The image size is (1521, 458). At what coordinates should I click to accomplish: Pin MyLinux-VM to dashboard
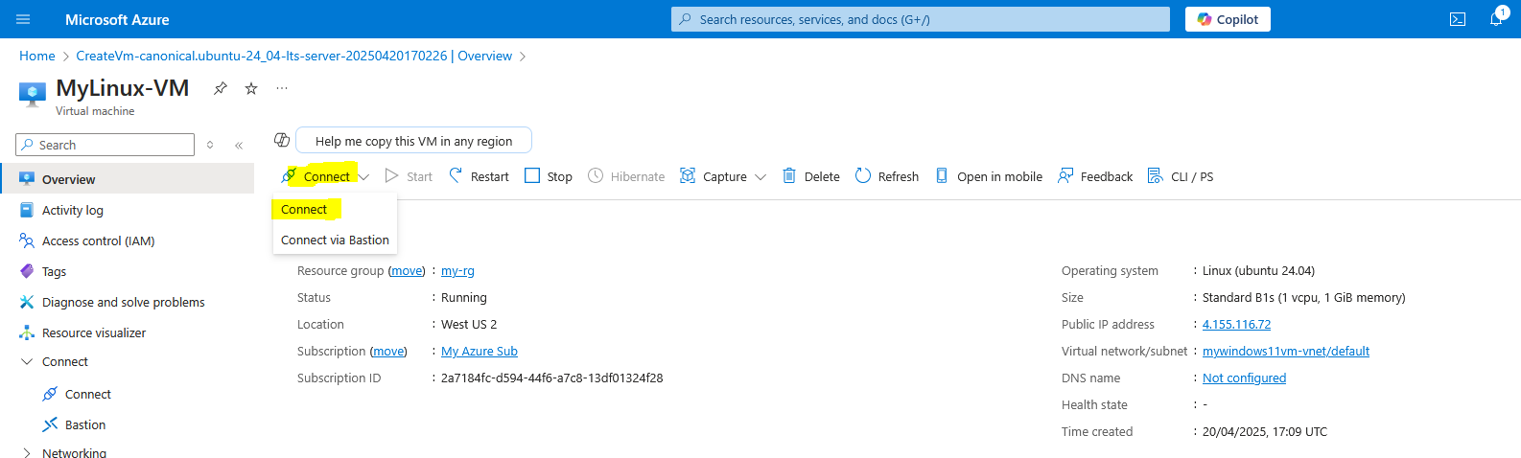pos(221,88)
